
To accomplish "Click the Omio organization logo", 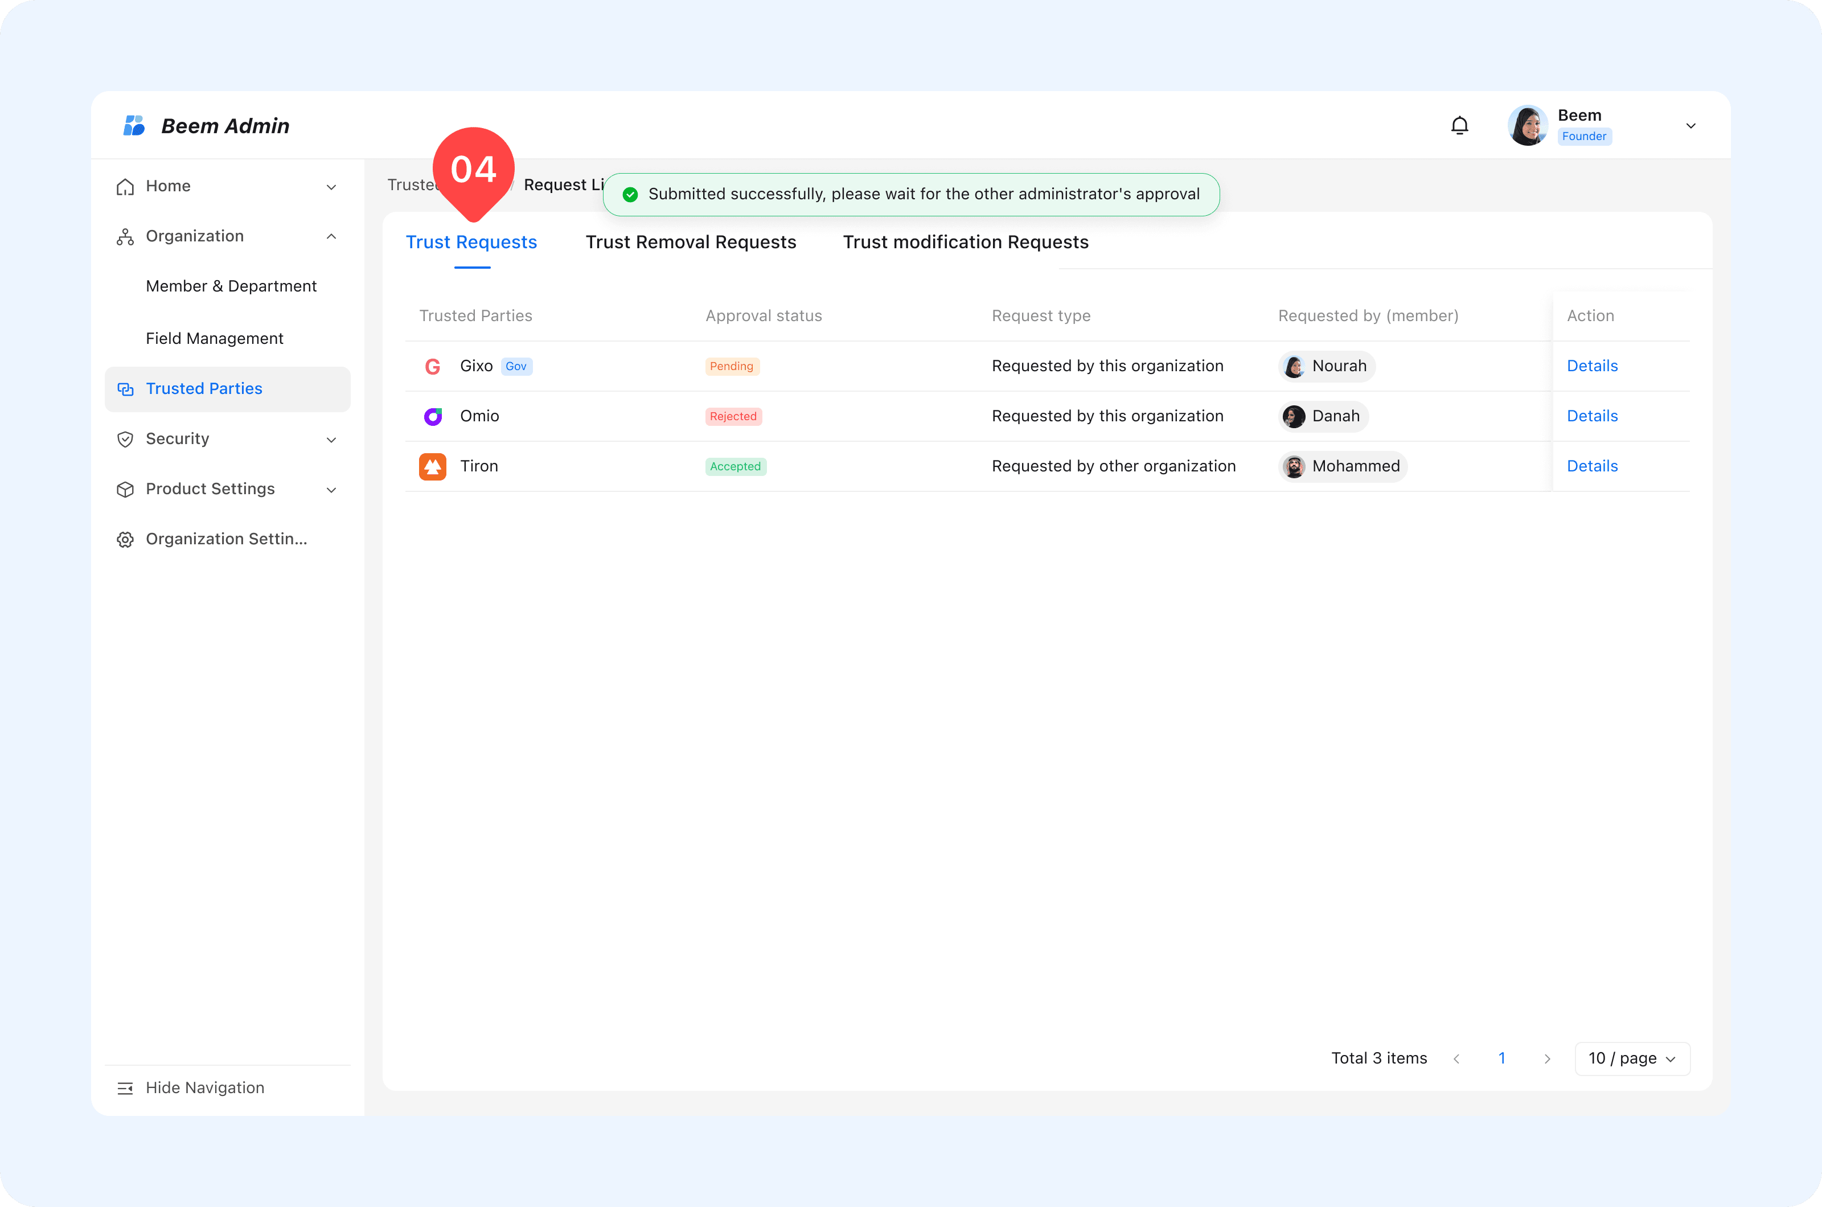I will (433, 416).
